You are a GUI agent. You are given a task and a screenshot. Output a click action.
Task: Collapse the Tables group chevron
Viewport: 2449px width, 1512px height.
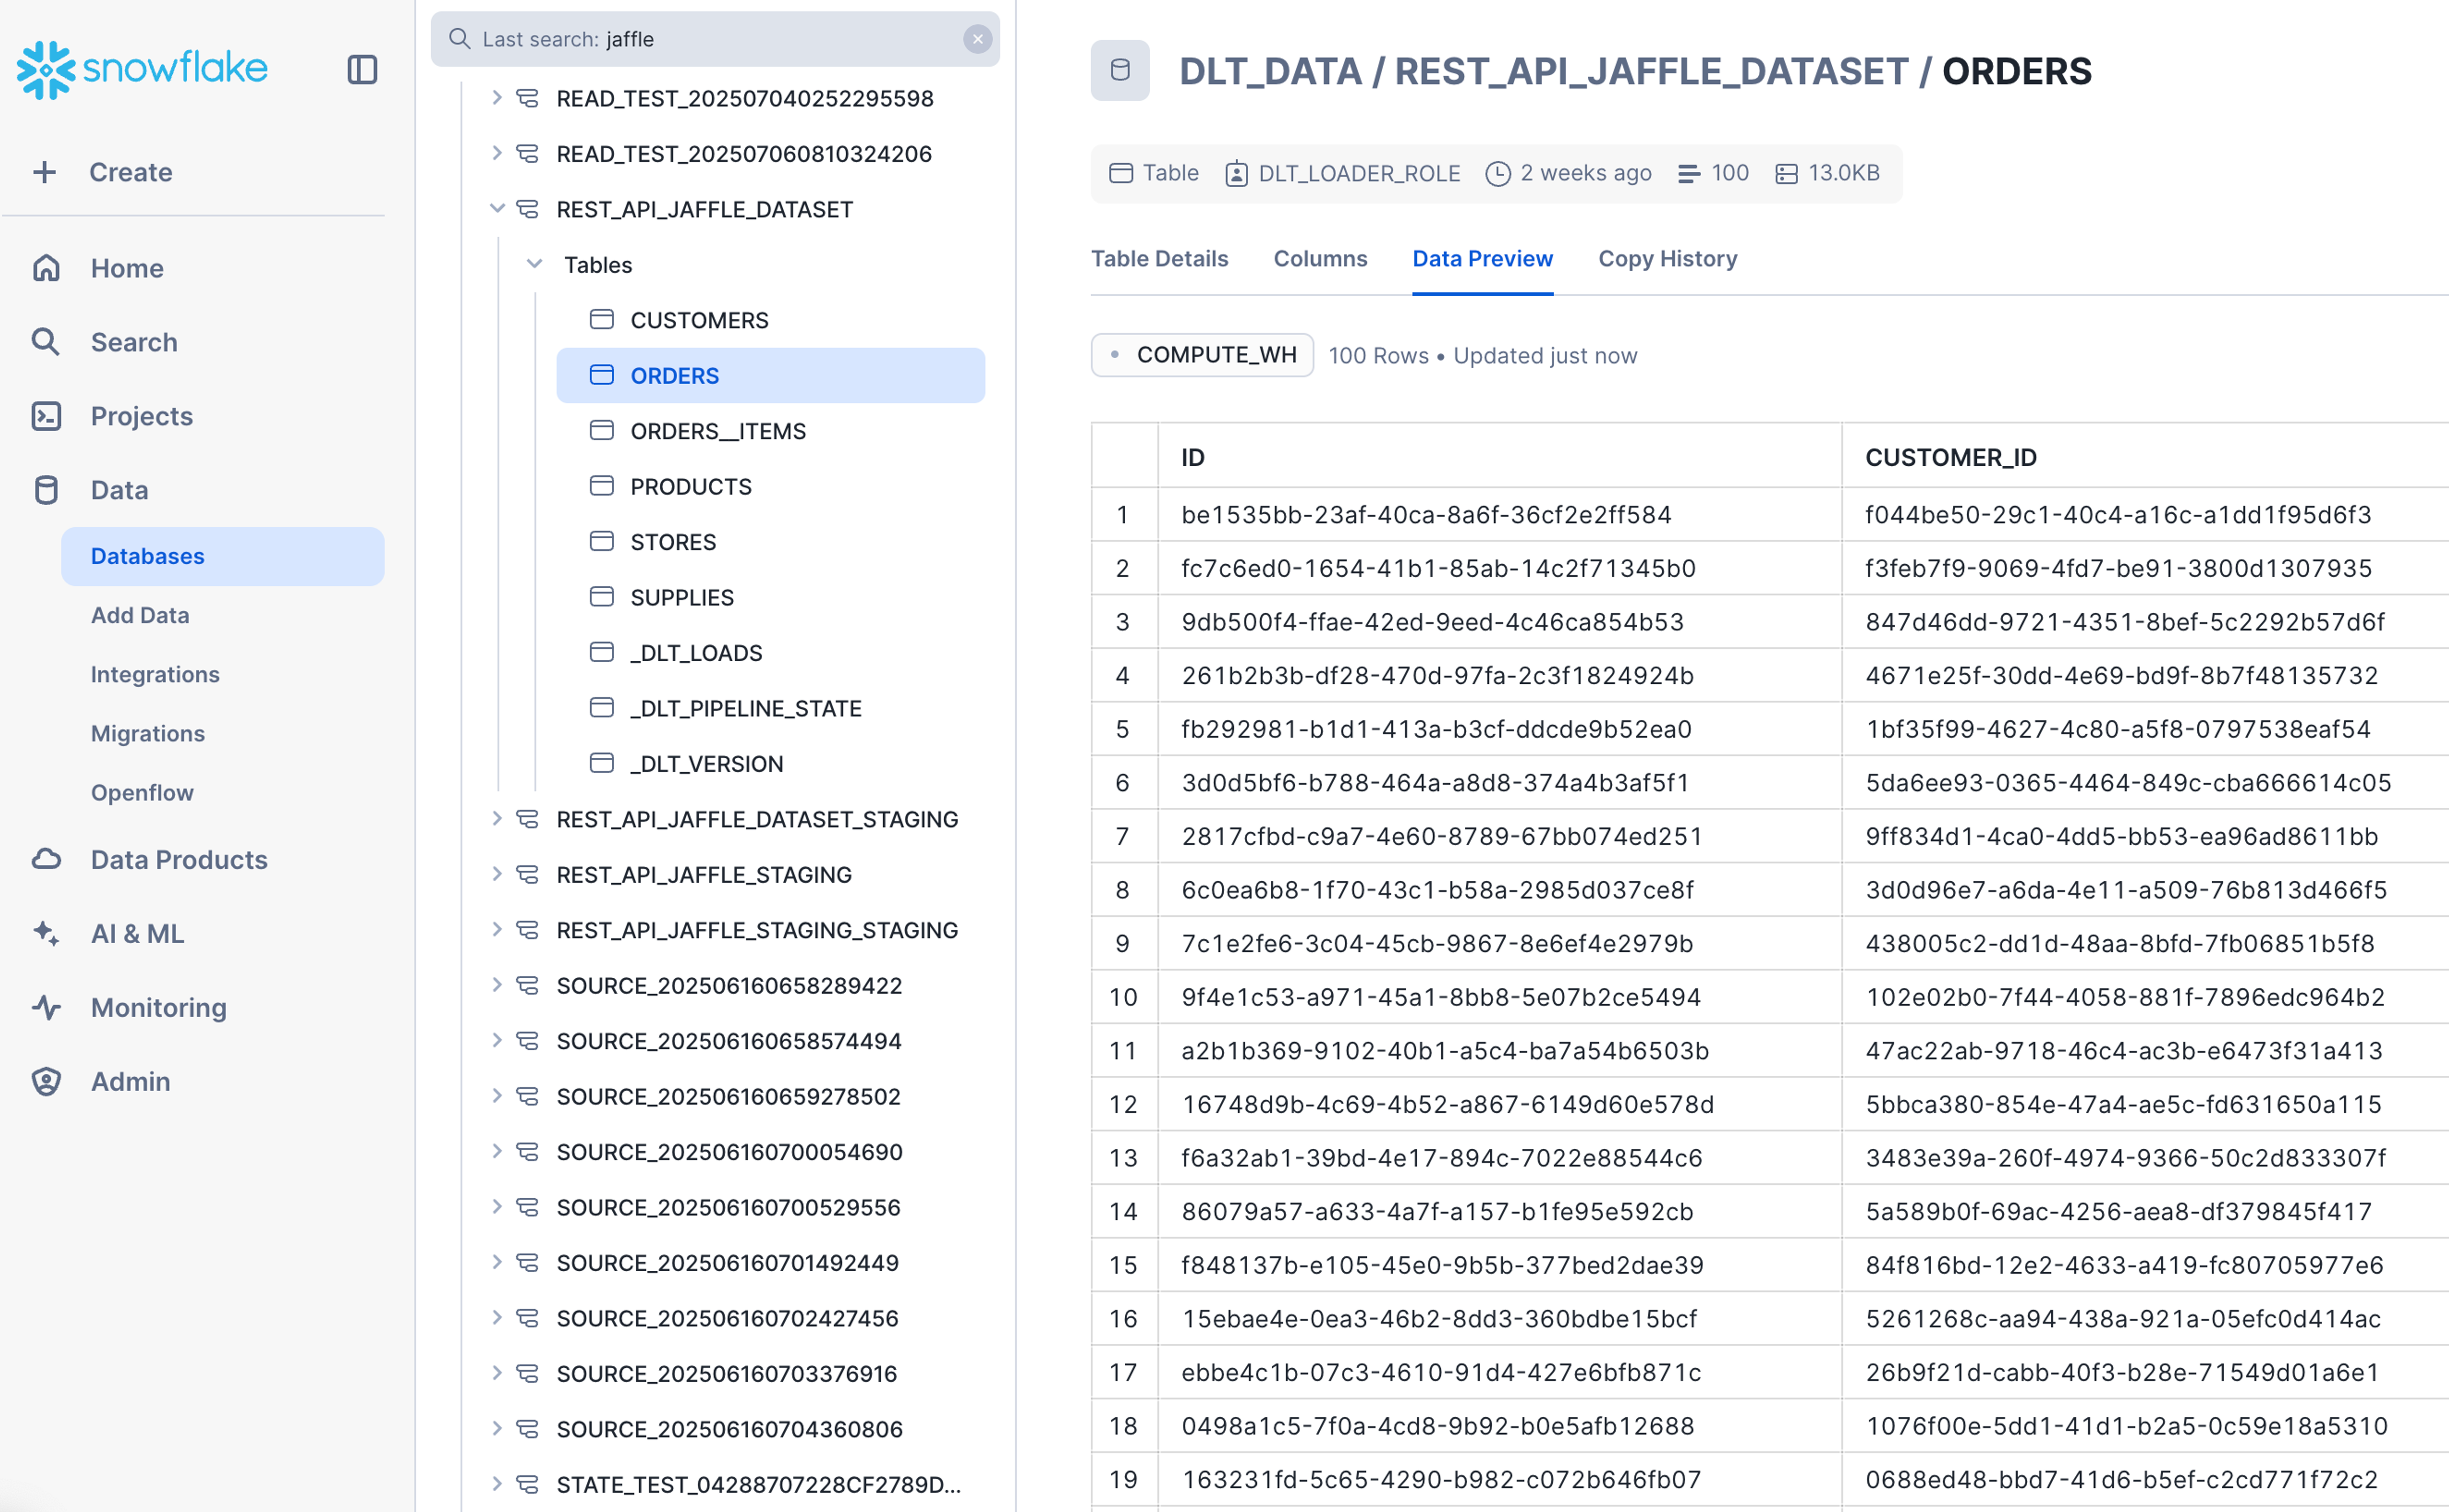pyautogui.click(x=535, y=264)
